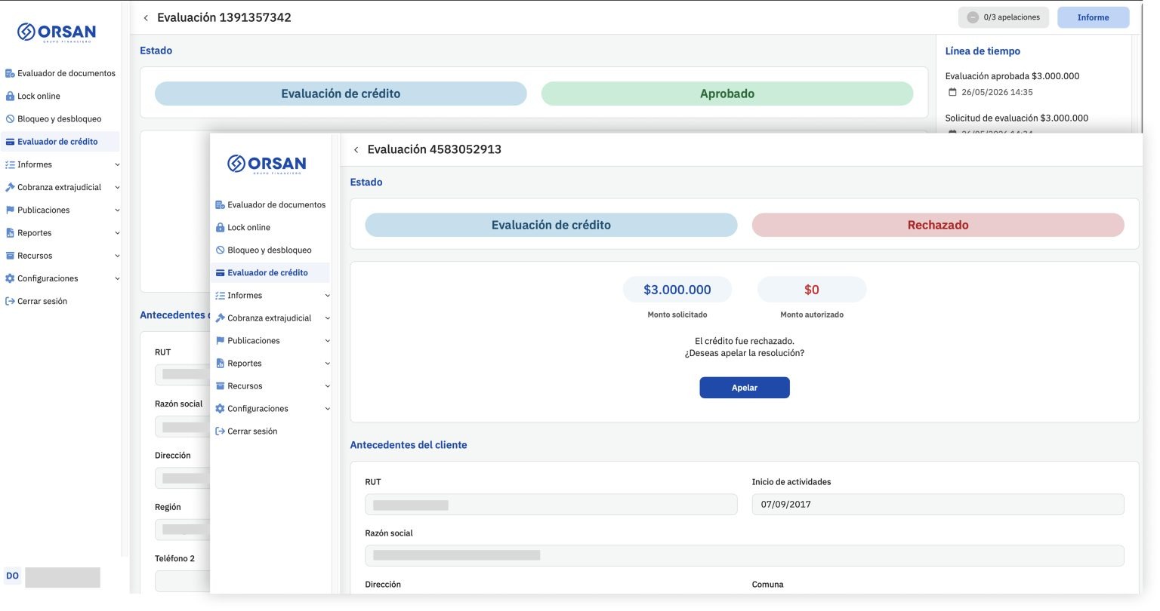Click the Apelar button
The image size is (1160, 611).
(x=745, y=388)
